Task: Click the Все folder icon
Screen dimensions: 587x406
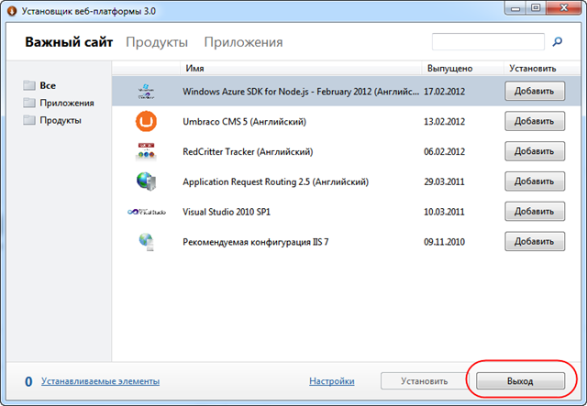Action: (x=29, y=85)
